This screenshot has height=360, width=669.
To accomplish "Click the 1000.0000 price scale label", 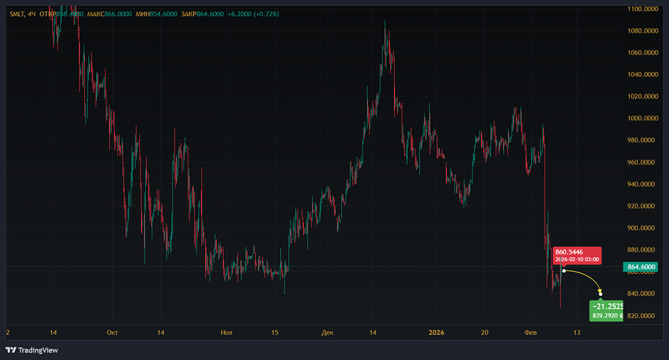I will pos(642,118).
